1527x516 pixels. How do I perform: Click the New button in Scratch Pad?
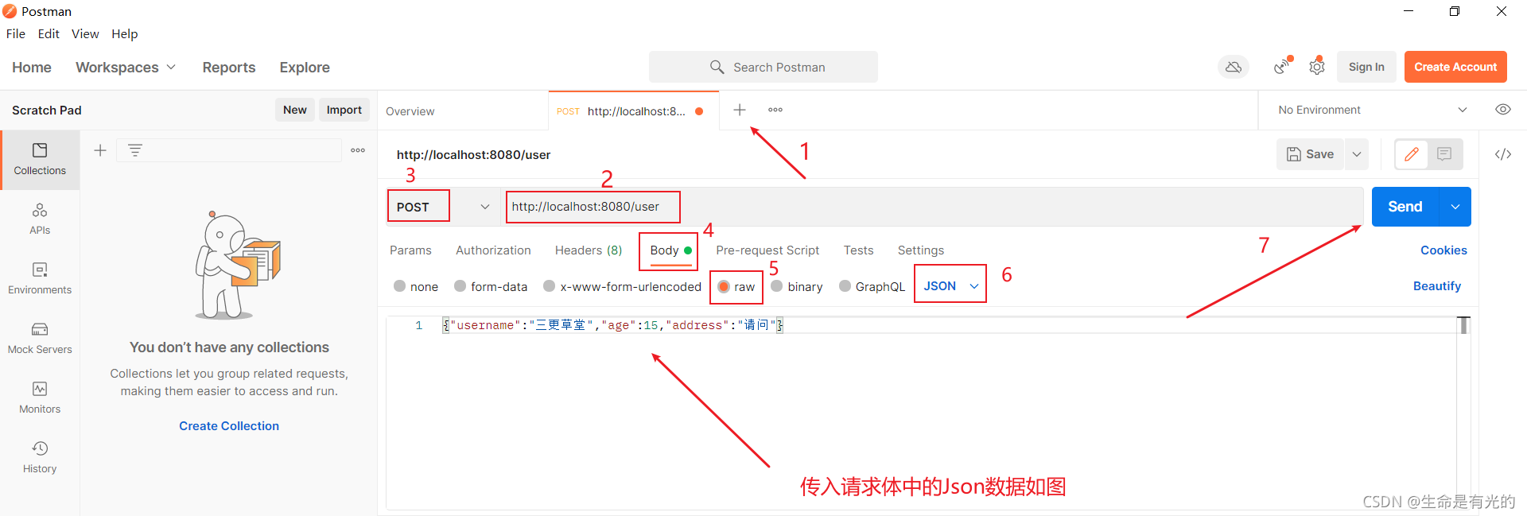(x=295, y=110)
